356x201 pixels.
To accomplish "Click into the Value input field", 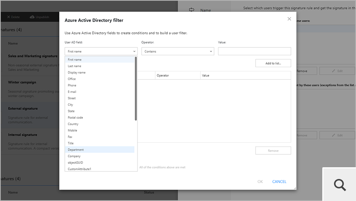I will click(x=255, y=51).
